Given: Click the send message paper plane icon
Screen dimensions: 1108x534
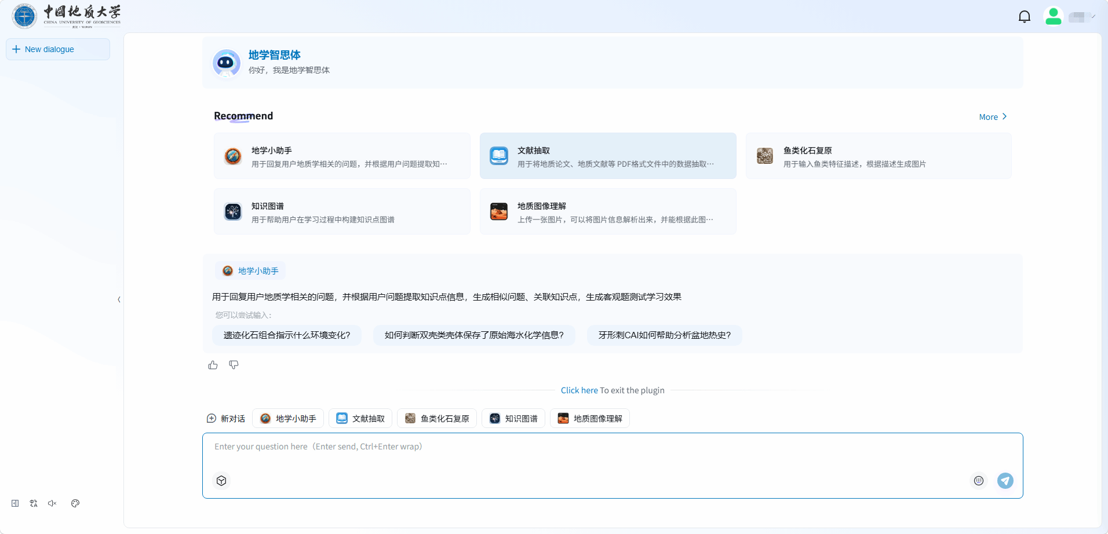Looking at the screenshot, I should [1005, 481].
